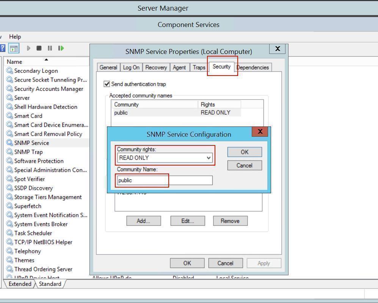
Task: Select the Task Scheduler gear icon
Action: tap(9, 233)
